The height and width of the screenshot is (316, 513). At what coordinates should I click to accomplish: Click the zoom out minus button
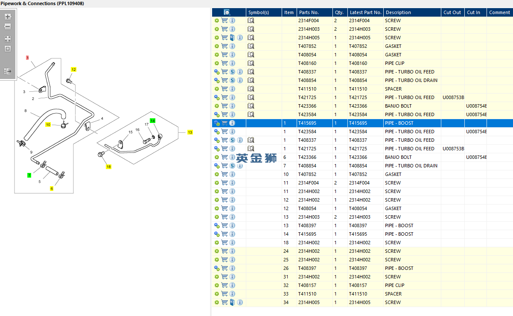[x=8, y=26]
